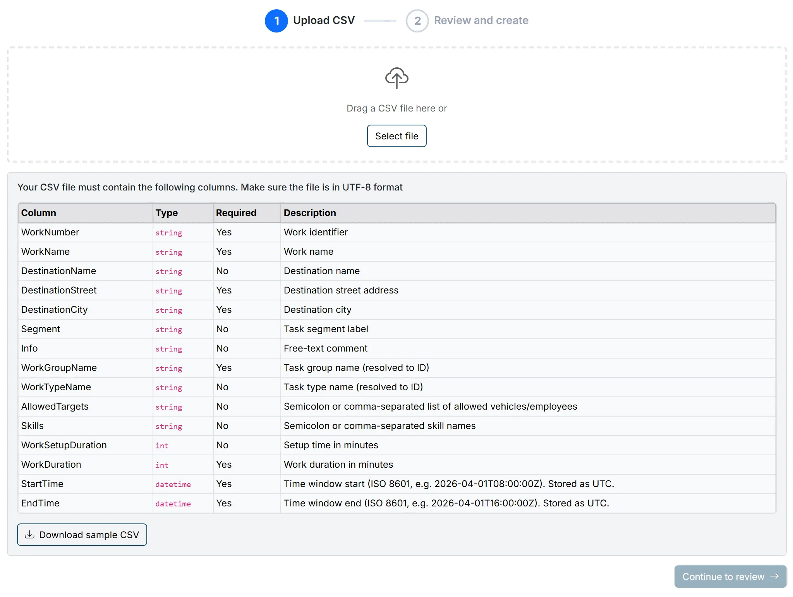Click the WorkName column cell
This screenshot has height=597, width=793.
click(85, 252)
